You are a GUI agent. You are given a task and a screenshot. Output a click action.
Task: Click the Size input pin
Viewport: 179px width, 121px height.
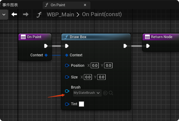coord(67,77)
